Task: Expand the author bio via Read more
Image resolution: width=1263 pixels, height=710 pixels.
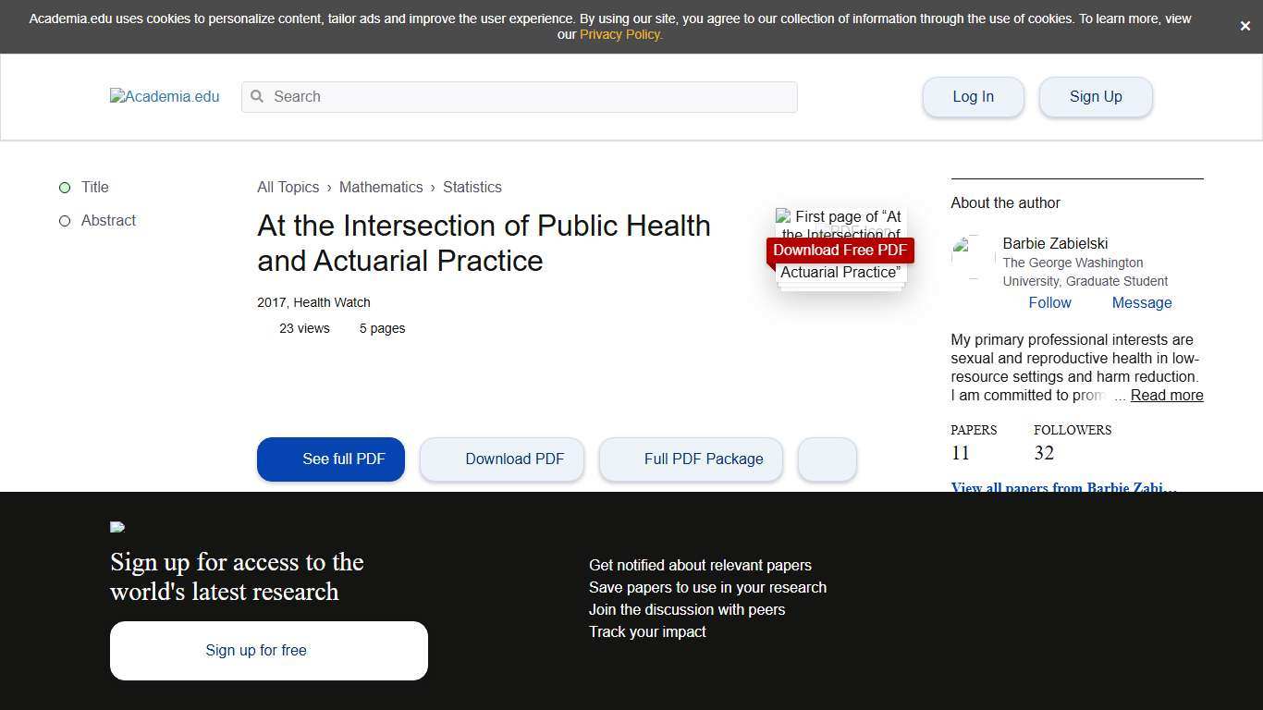Action: pyautogui.click(x=1166, y=395)
